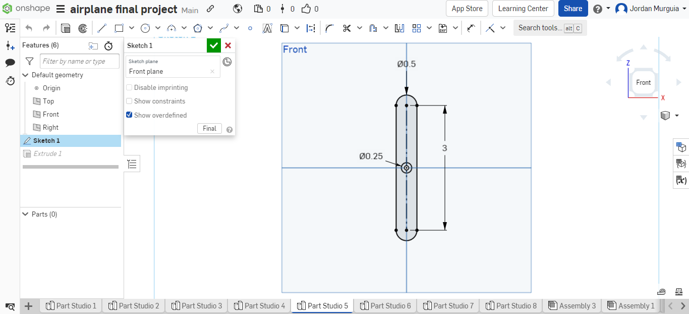This screenshot has height=314, width=689.
Task: Uncheck Show overdefined option
Action: click(x=129, y=115)
